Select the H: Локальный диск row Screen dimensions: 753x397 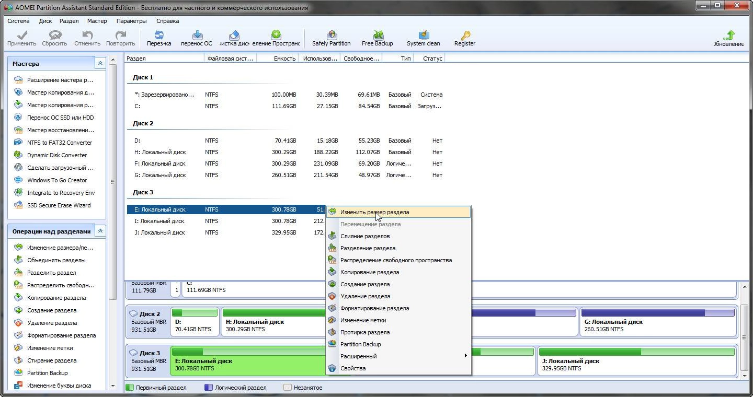tap(286, 152)
